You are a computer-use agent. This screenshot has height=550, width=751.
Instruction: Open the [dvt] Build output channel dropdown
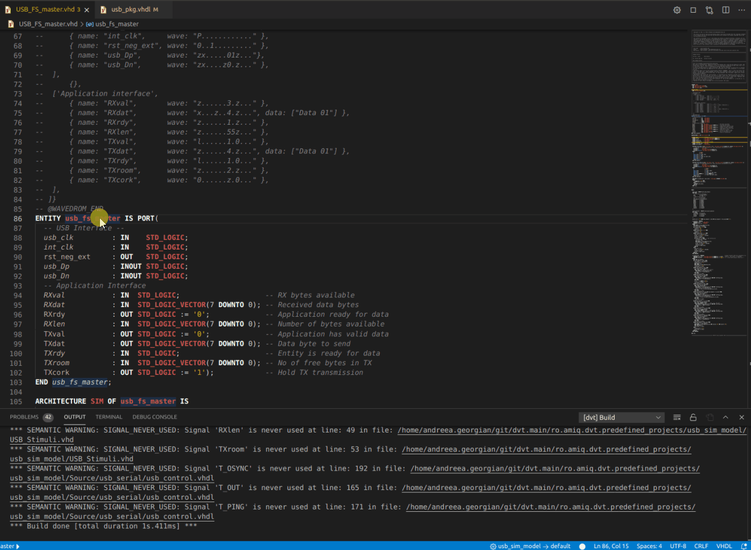[x=621, y=417]
